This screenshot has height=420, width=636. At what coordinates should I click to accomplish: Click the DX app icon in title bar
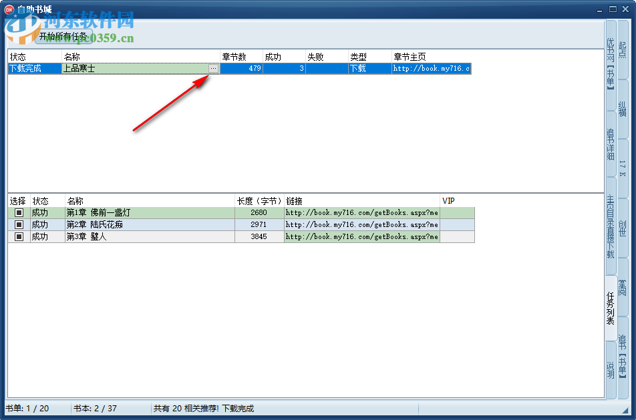pos(9,9)
